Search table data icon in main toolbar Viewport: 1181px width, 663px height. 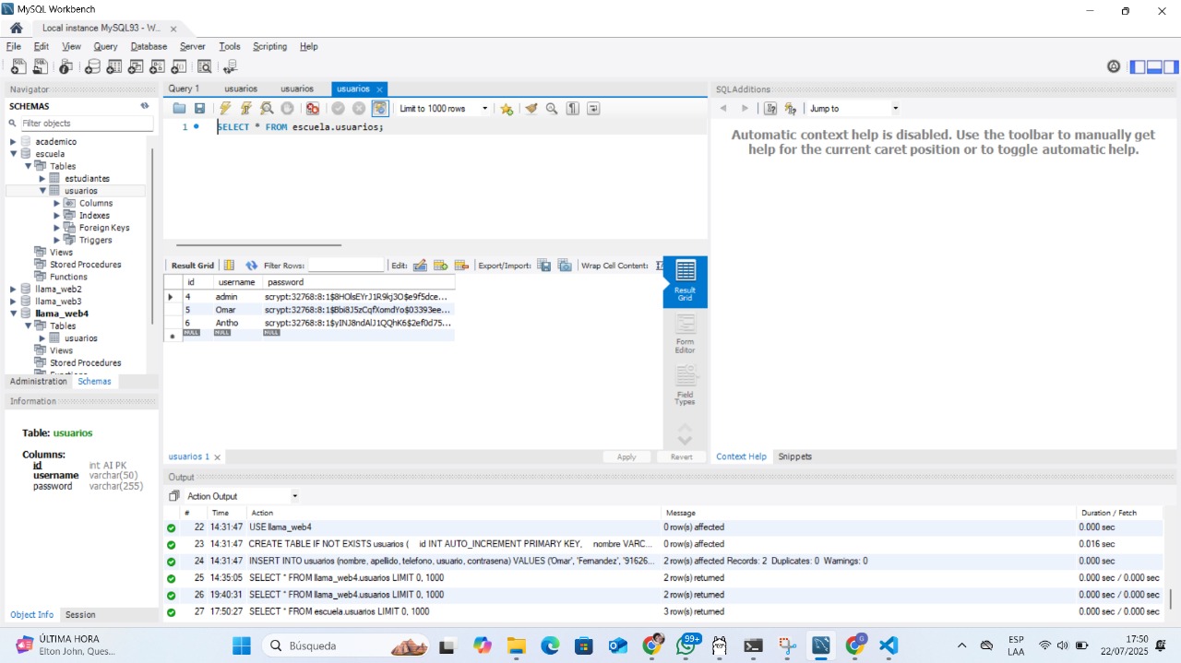pyautogui.click(x=204, y=66)
